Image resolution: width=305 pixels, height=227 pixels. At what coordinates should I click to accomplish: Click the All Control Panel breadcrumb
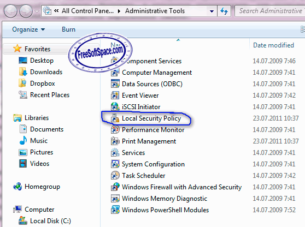87,11
